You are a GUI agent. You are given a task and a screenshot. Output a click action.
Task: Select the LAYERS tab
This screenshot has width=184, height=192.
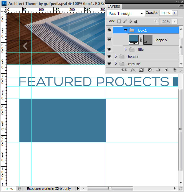tap(114, 7)
